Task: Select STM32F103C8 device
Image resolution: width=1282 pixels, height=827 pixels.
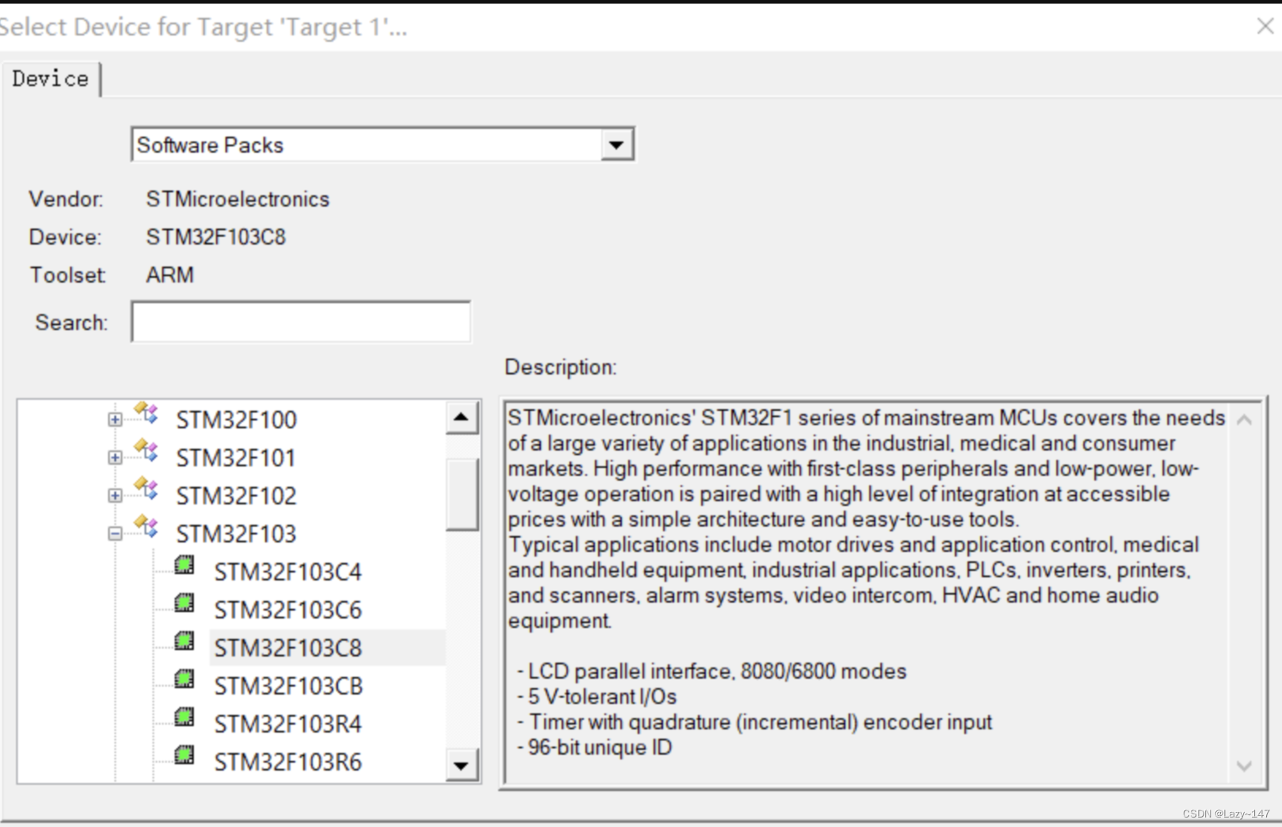Action: pos(288,648)
